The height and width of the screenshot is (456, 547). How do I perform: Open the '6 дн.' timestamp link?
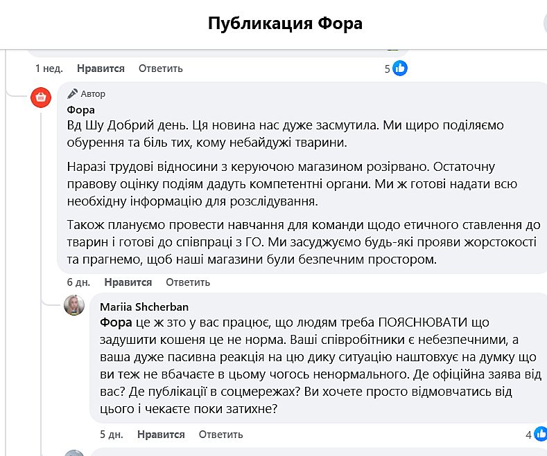78,282
